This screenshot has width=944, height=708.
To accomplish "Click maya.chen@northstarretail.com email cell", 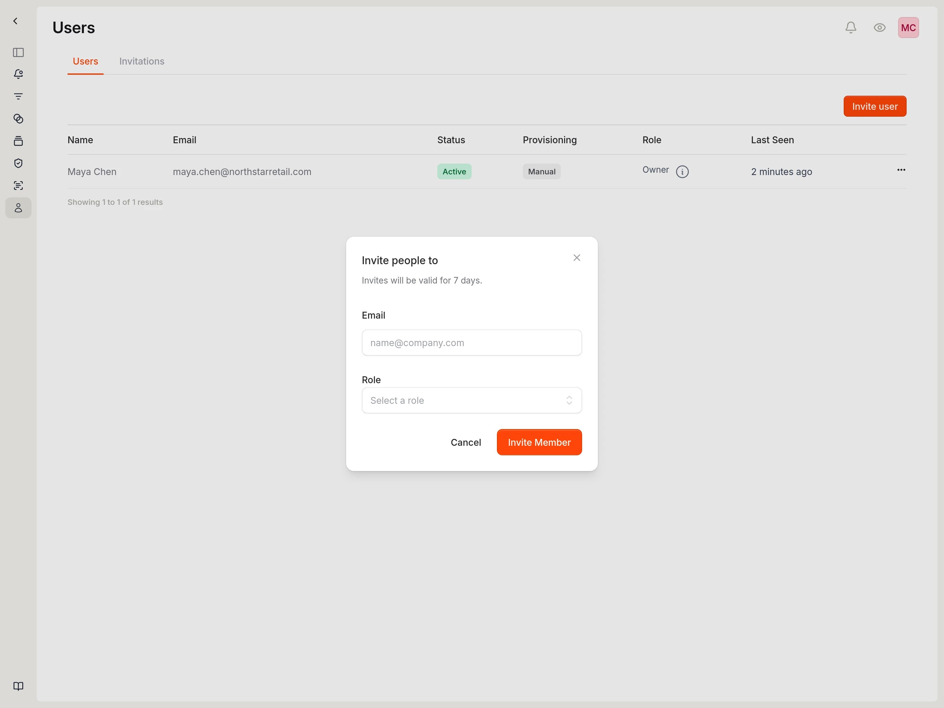I will [x=242, y=171].
